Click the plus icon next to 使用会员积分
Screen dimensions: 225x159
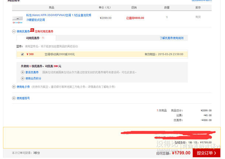click(22, 78)
